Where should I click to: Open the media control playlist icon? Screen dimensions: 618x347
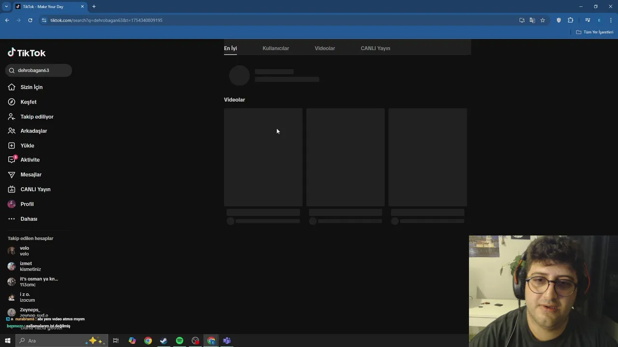588,20
